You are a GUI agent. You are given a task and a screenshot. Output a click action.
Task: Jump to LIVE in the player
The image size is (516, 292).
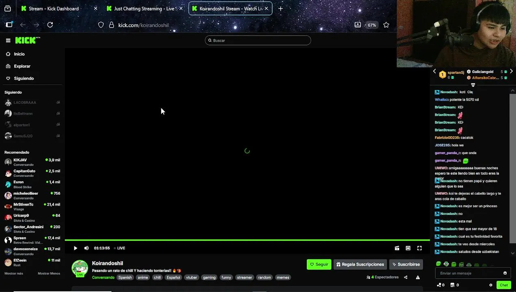120,248
